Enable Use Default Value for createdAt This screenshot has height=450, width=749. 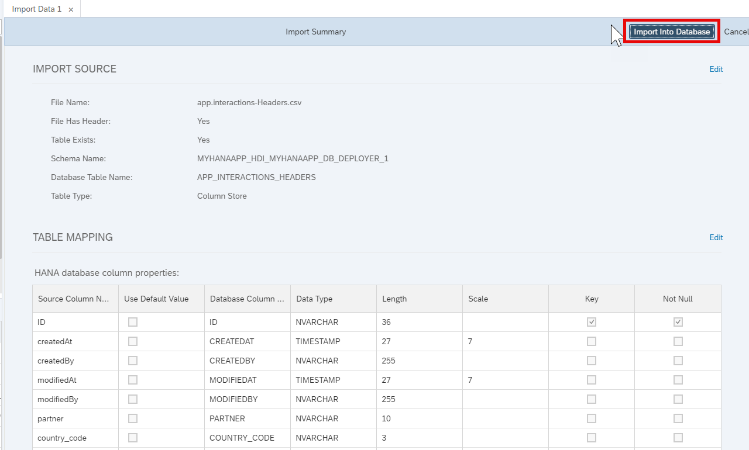coord(133,341)
